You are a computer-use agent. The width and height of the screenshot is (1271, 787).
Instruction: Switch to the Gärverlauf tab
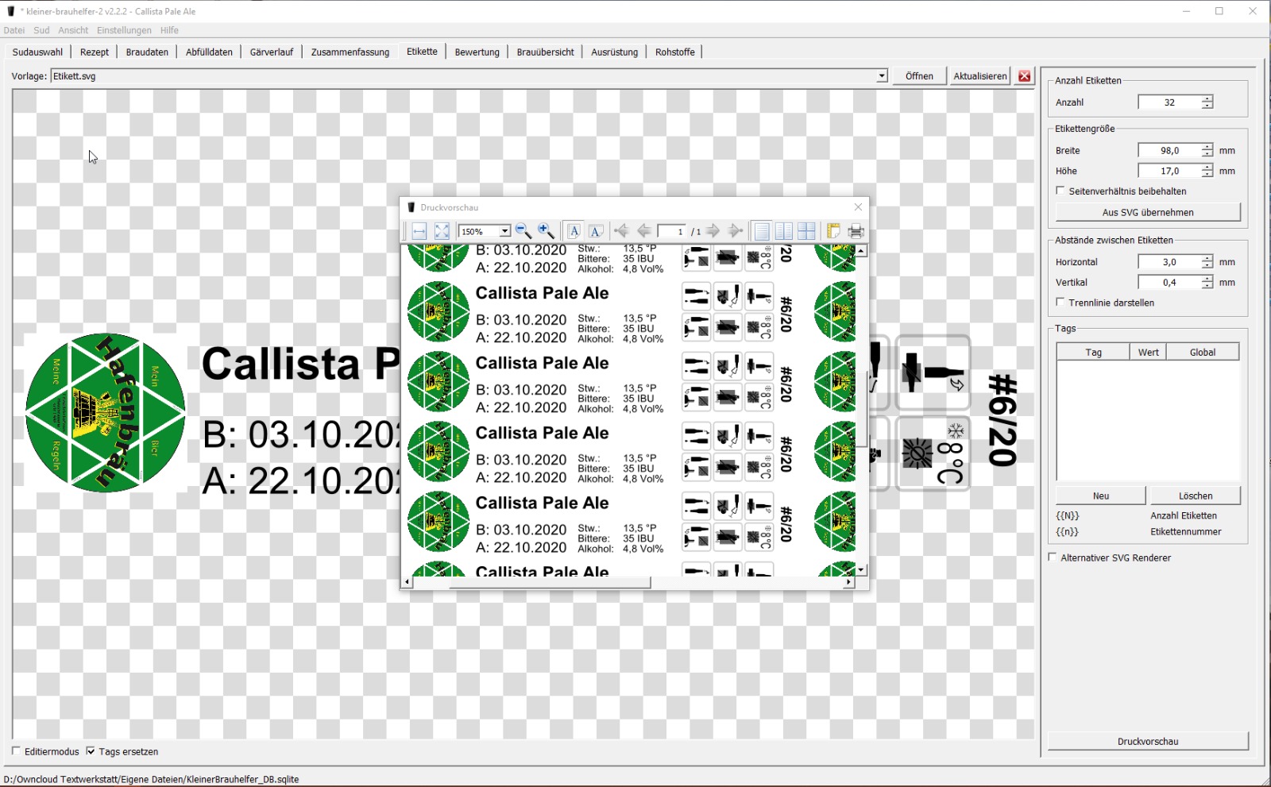click(271, 52)
